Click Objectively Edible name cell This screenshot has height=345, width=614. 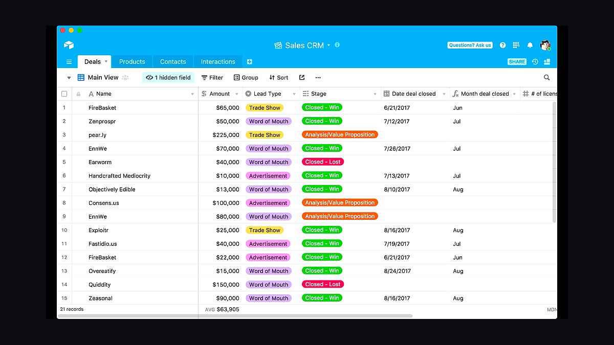pos(135,189)
